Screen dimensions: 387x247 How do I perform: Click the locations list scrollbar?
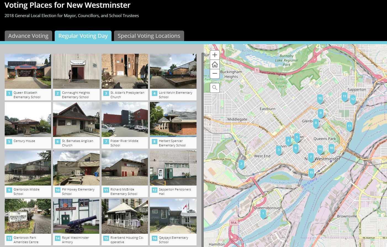[x=202, y=138]
